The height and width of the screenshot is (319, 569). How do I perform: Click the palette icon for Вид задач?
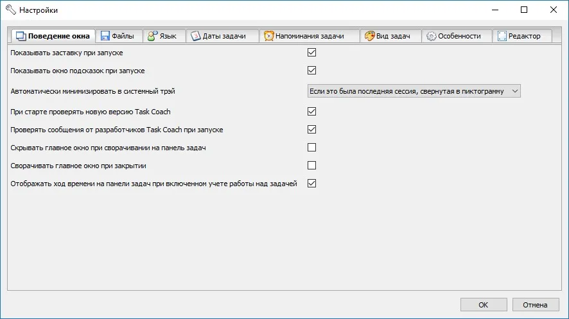click(369, 36)
